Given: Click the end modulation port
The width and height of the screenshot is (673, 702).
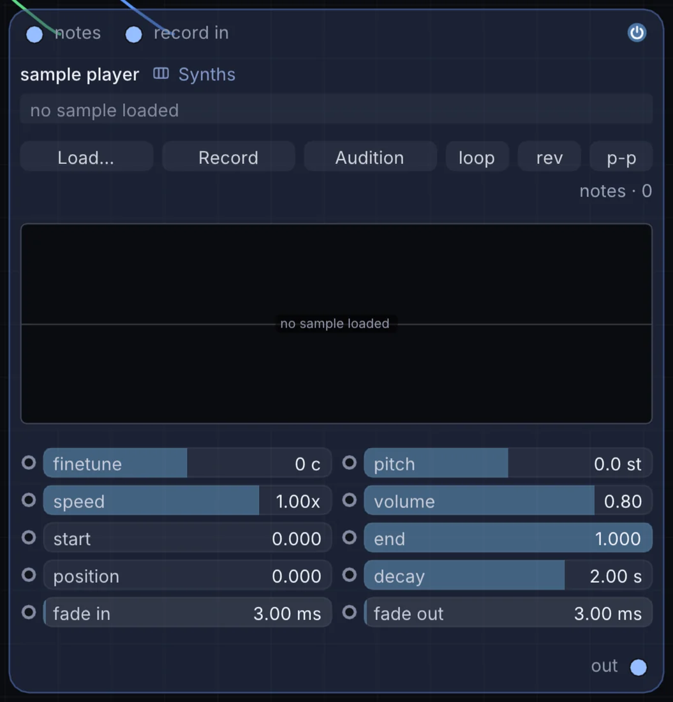Looking at the screenshot, I should point(350,537).
